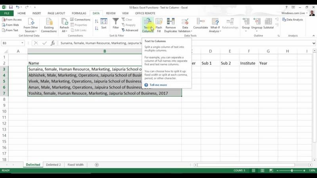The image size is (317, 178).
Task: Click Insert Function fx icon
Action: coord(53,43)
